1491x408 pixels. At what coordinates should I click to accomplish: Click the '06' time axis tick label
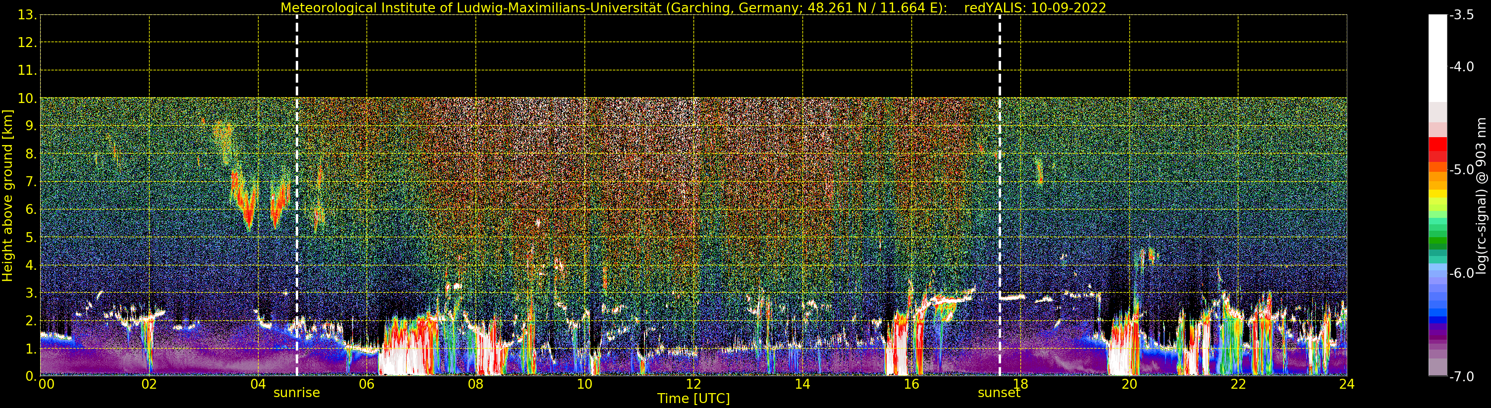tap(367, 384)
